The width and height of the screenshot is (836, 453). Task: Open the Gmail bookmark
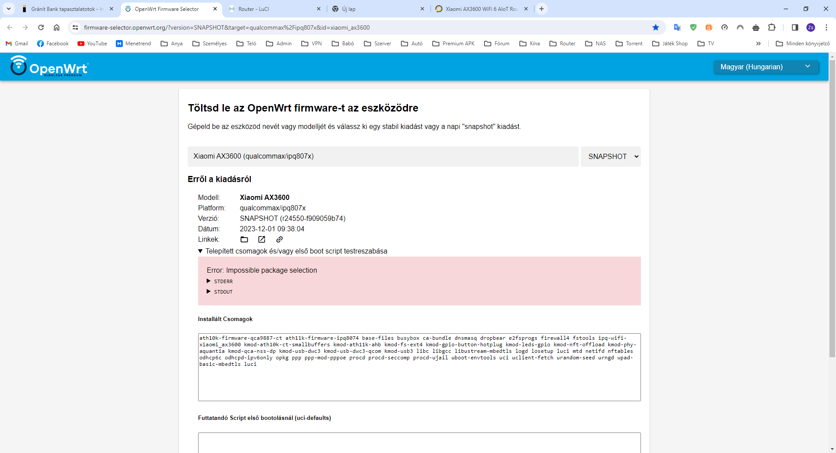pos(17,44)
